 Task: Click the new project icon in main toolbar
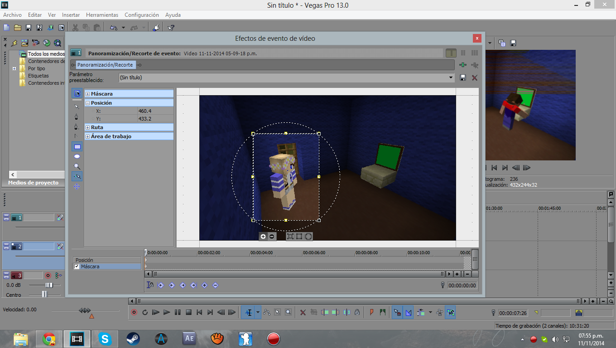coord(7,28)
